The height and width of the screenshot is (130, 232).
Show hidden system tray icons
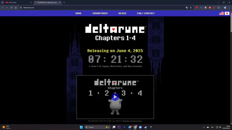tap(204, 127)
